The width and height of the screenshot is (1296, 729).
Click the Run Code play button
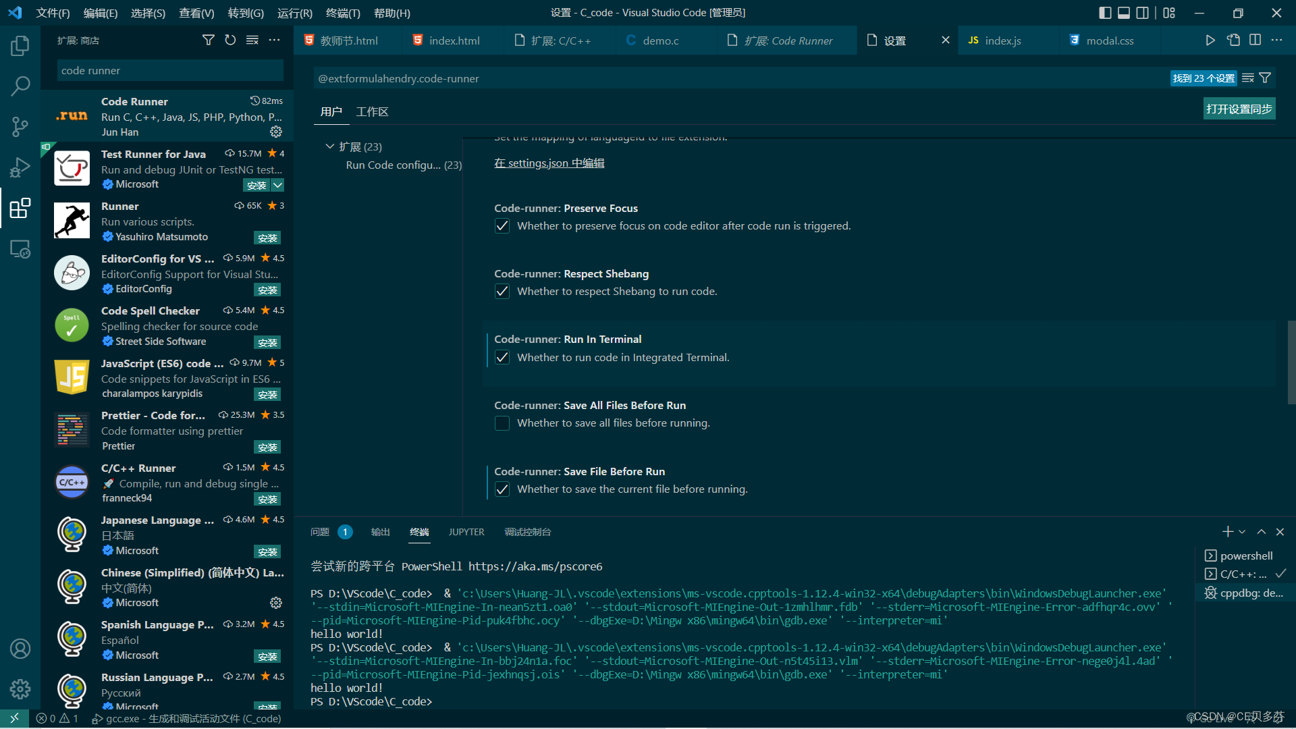click(x=1210, y=40)
